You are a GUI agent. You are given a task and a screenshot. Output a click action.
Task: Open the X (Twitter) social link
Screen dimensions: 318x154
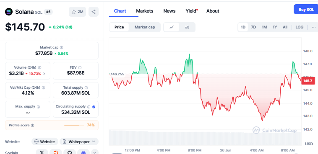[42, 152]
